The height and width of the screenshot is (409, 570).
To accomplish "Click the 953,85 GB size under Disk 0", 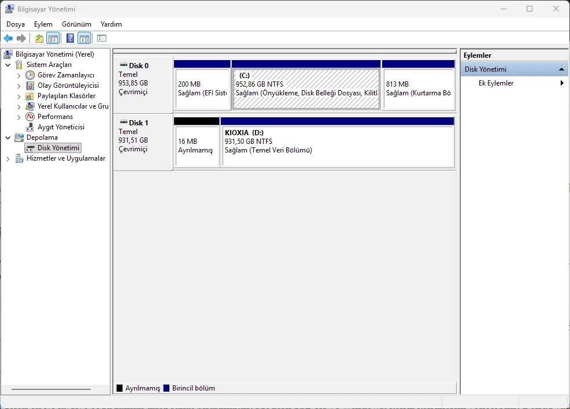I will 133,83.
